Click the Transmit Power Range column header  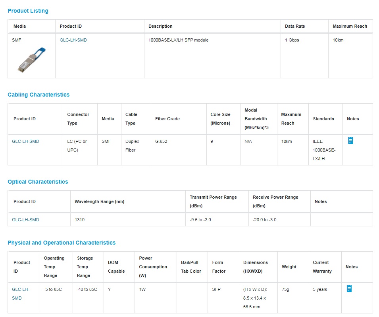point(213,201)
